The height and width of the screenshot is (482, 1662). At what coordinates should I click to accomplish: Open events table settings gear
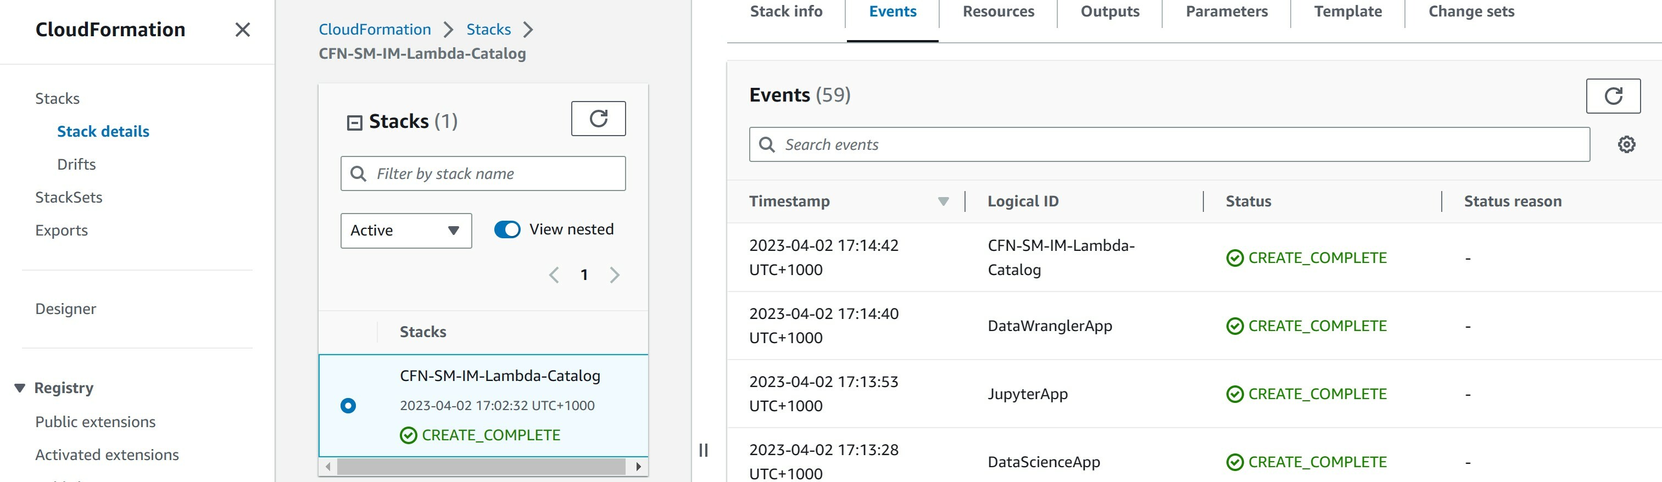1626,144
